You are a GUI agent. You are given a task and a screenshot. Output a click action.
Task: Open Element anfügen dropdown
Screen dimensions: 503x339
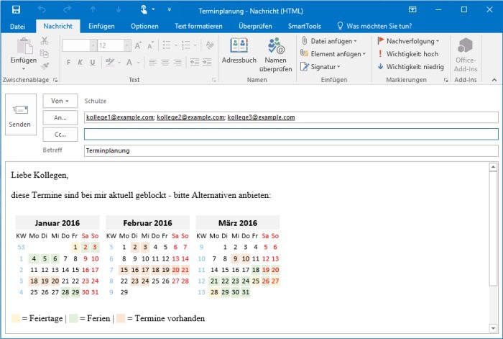point(333,54)
